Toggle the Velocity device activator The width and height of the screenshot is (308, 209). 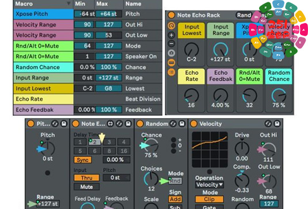[193, 124]
